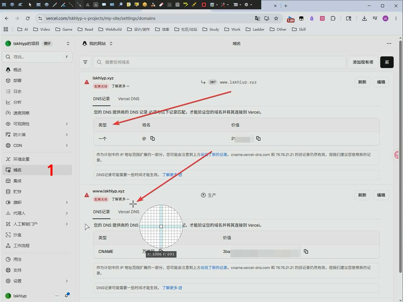Click the www.lskhlyp.xyz redirect target text
403x302 pixels.
coord(238,82)
